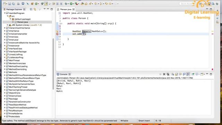Click Package Explorer vertical scrollbar
Image resolution: width=222 pixels, height=125 pixels.
(53, 64)
